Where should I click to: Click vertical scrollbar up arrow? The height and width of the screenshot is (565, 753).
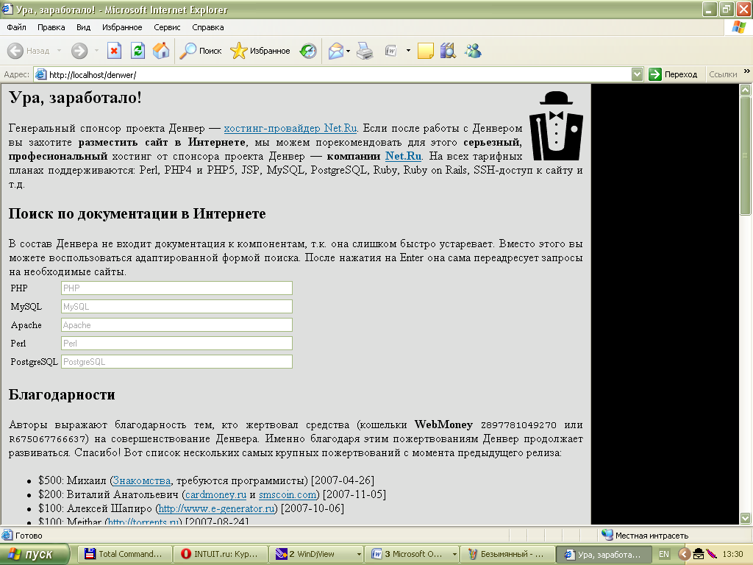pos(746,90)
